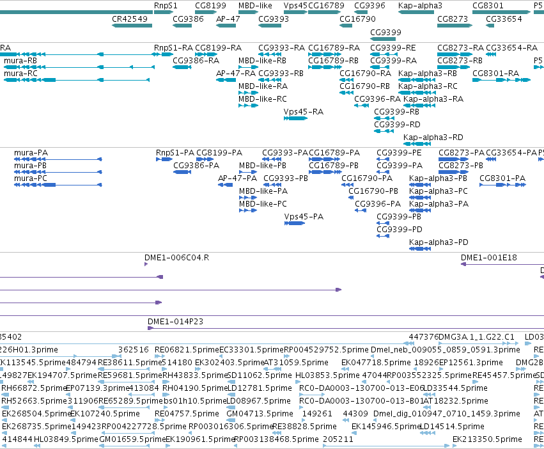The width and height of the screenshot is (544, 449).
Task: Click the CG16790 gene feature
Action: 346,26
